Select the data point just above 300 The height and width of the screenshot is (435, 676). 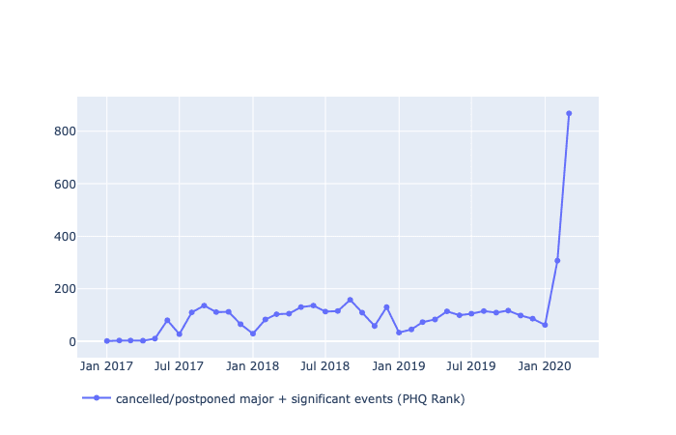coord(557,260)
